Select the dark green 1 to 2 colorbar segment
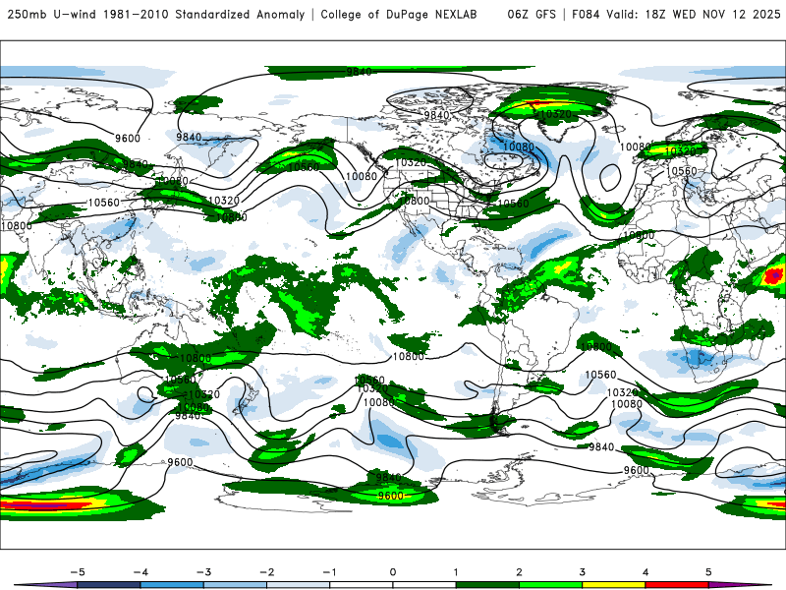 click(487, 585)
